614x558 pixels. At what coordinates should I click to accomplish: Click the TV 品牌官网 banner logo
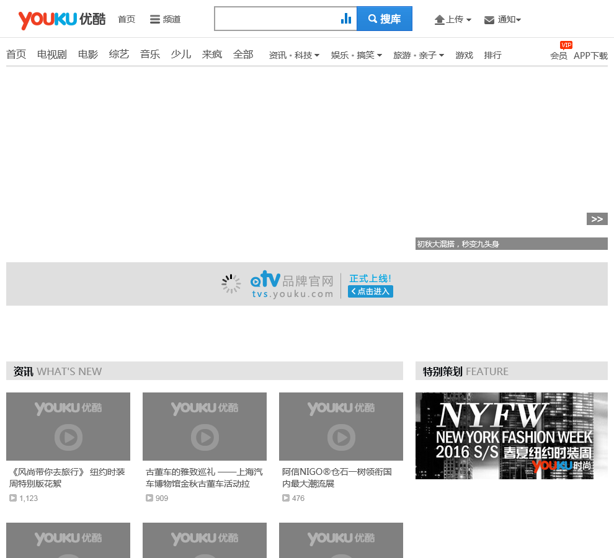pyautogui.click(x=292, y=285)
